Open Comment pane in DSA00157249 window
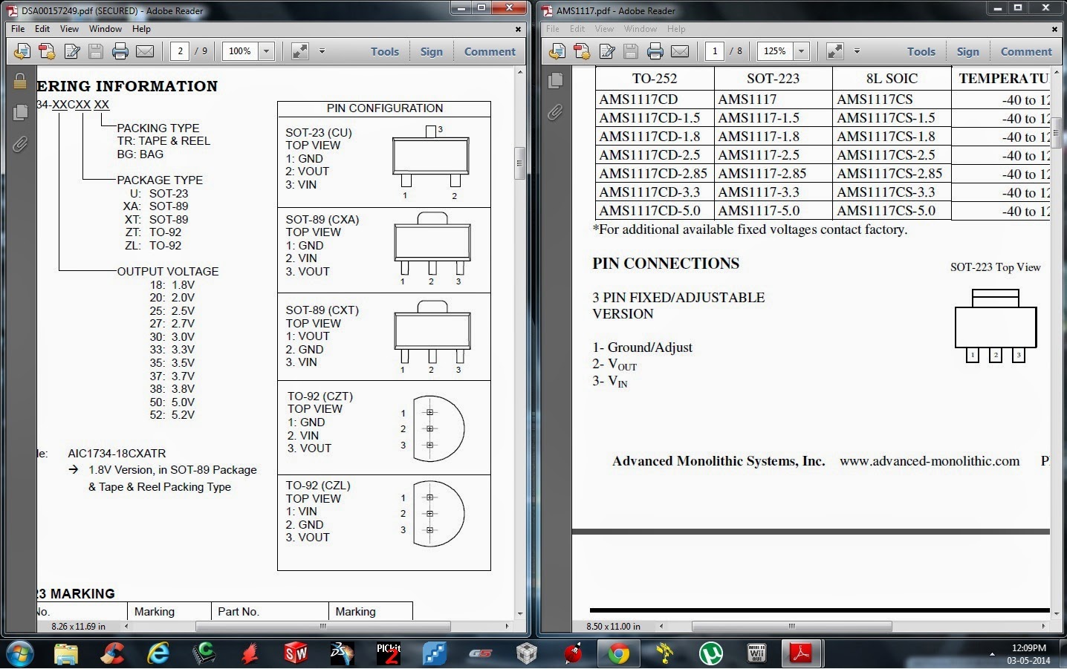Screen dimensions: 1067x669 [490, 51]
